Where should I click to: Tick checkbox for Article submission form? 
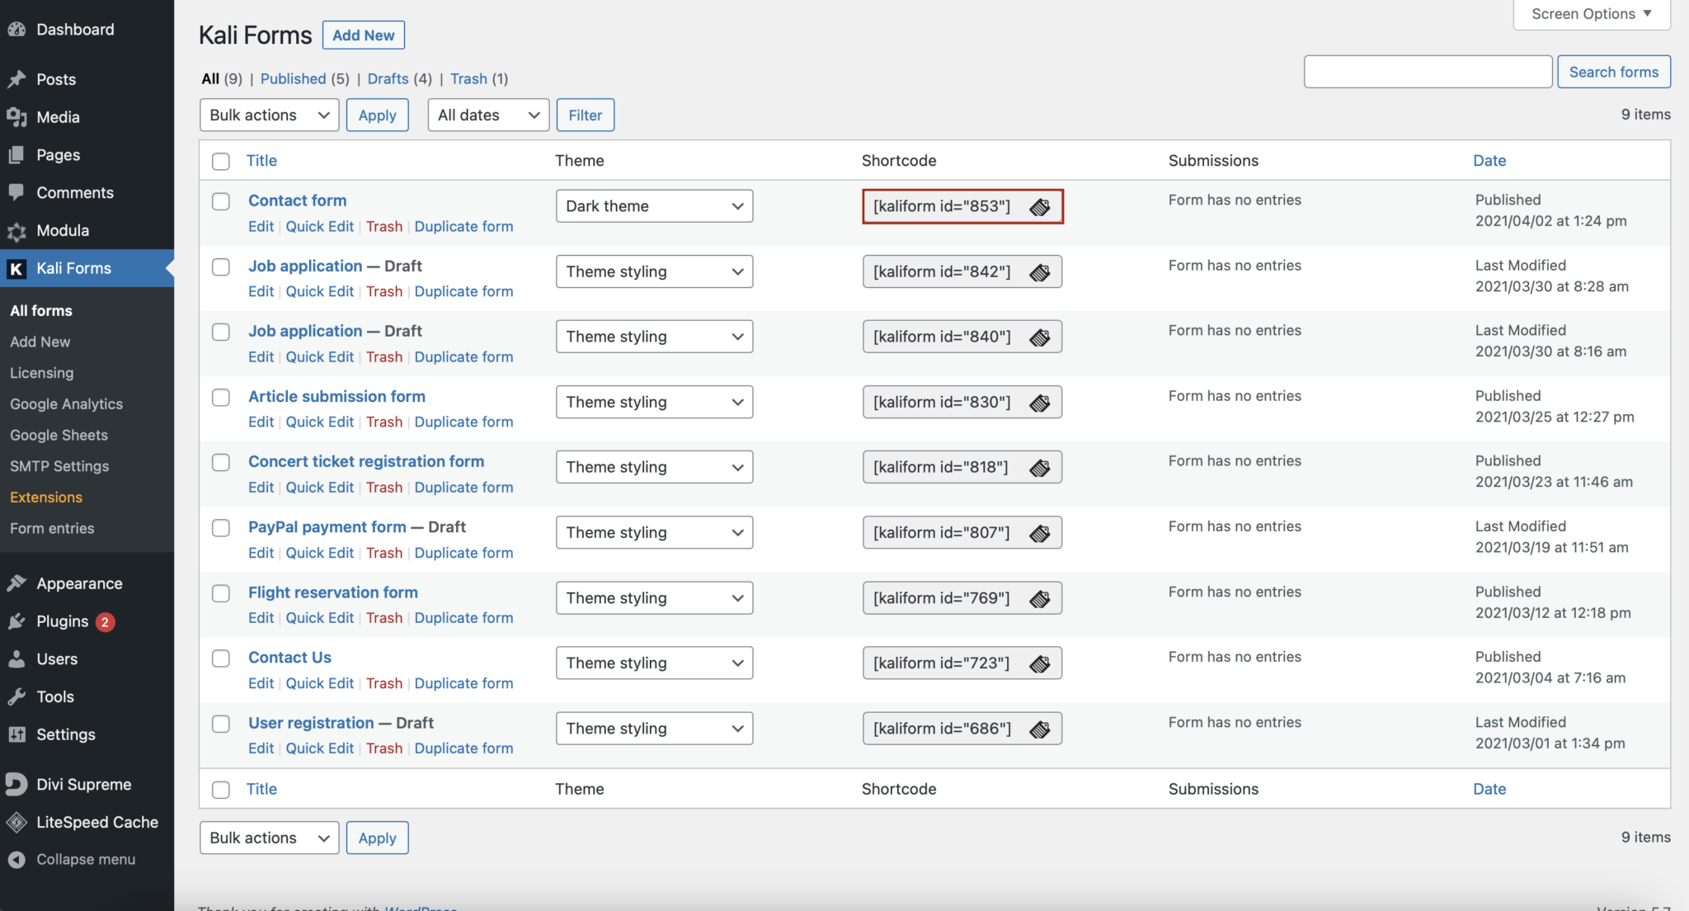pos(221,397)
